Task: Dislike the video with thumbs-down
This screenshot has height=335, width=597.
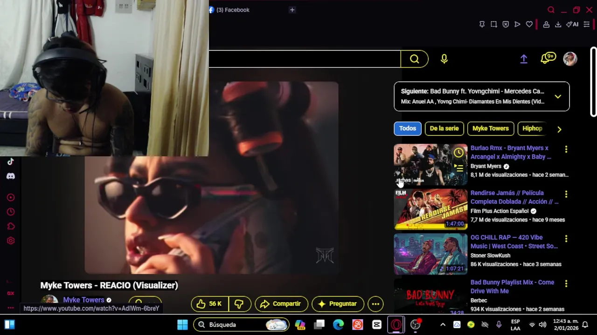Action: pos(239,304)
